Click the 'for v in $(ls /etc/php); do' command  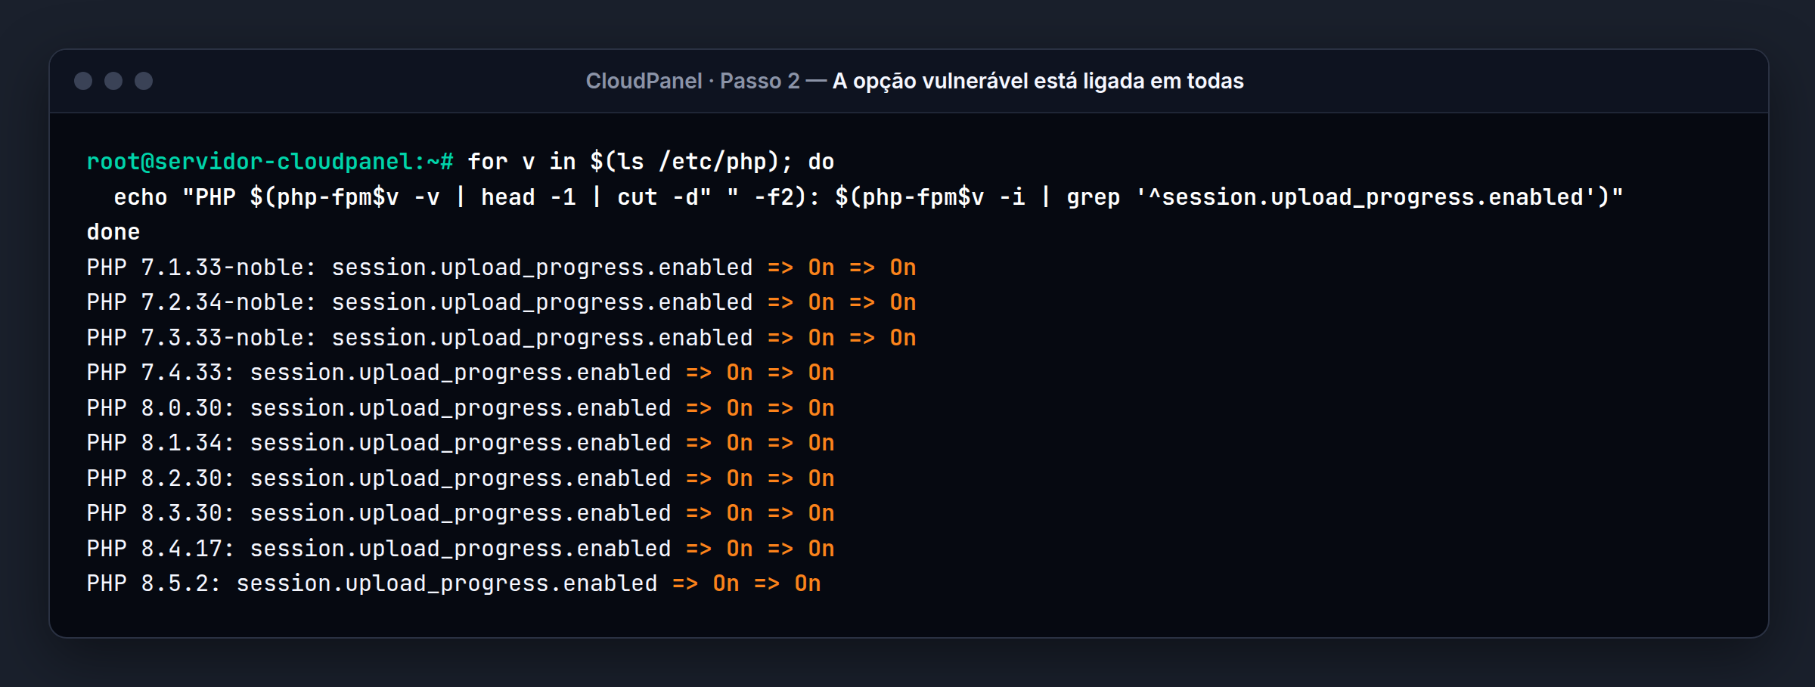(x=650, y=162)
